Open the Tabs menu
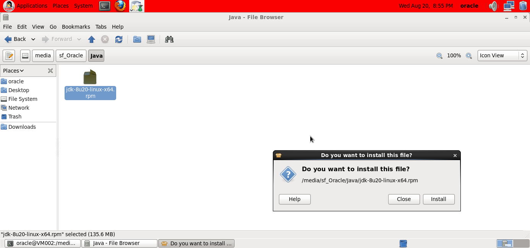530x248 pixels. pos(101,27)
